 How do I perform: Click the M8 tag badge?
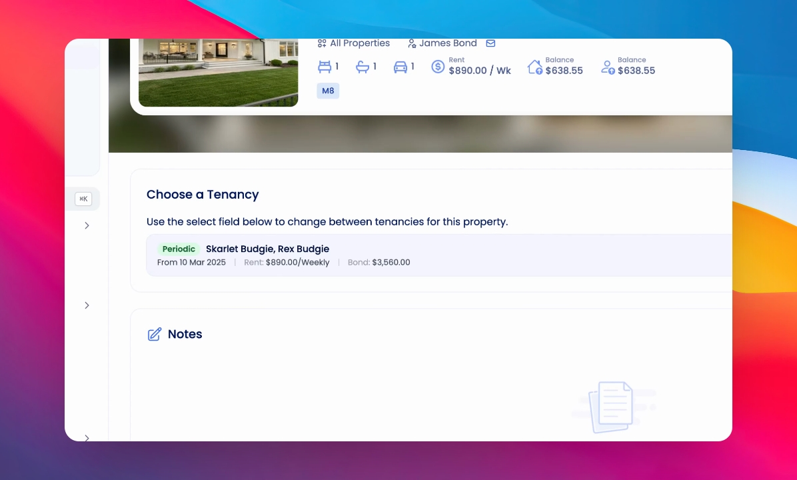point(328,91)
